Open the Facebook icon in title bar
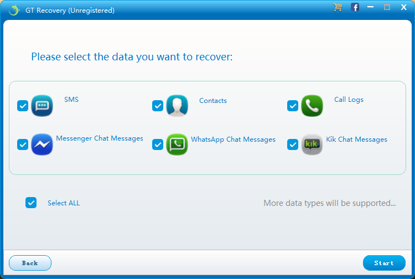415x279 pixels. pos(355,7)
